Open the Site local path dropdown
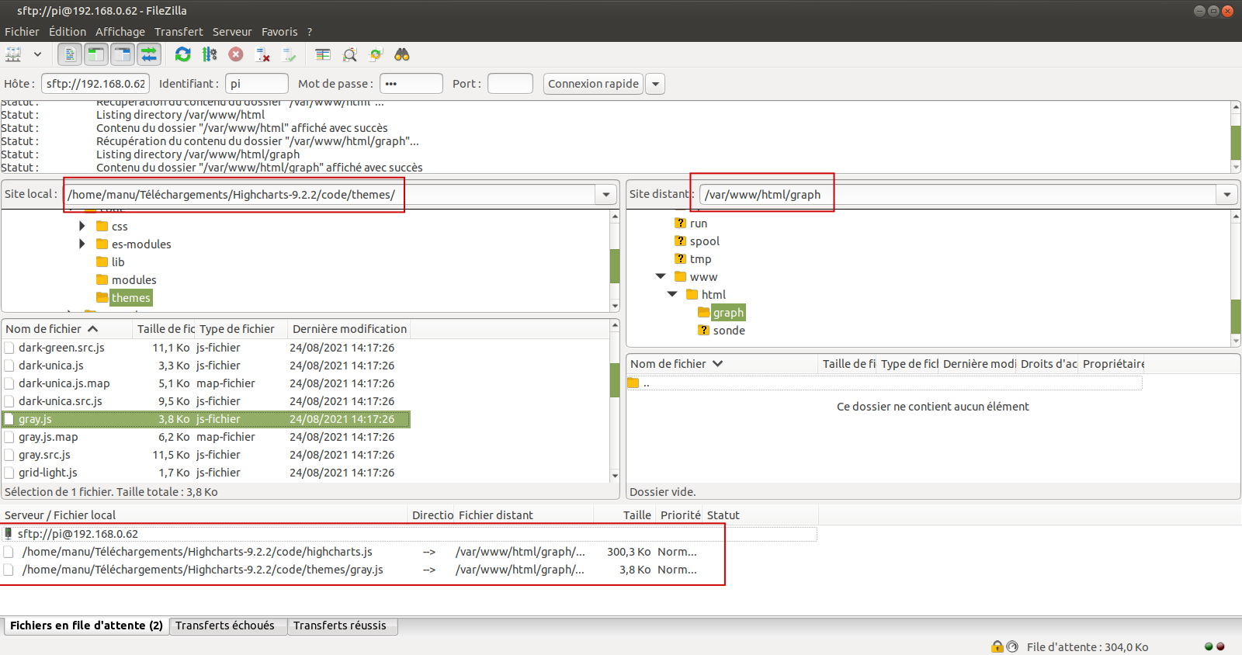Screen dimensions: 1242x655 (x=606, y=195)
